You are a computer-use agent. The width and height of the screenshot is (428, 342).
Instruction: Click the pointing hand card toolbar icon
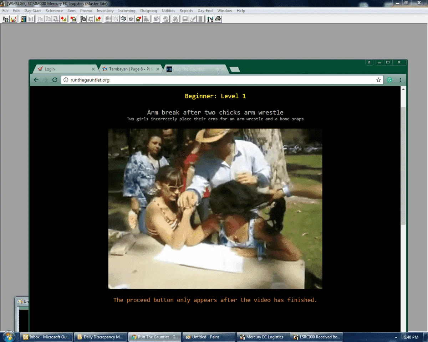(131, 19)
